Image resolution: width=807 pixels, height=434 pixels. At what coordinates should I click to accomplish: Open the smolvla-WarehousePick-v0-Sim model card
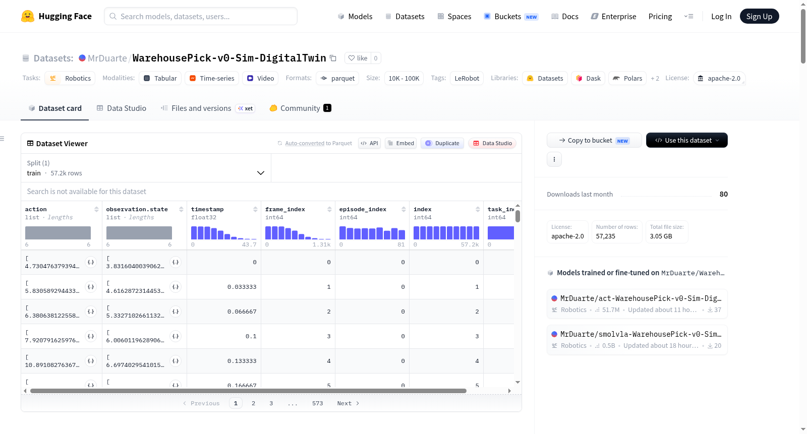click(637, 339)
